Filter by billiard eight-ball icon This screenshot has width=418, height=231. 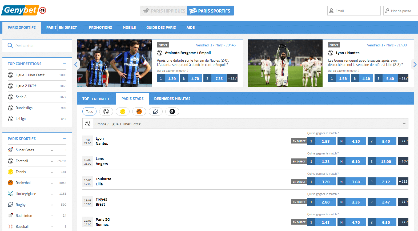click(x=172, y=111)
